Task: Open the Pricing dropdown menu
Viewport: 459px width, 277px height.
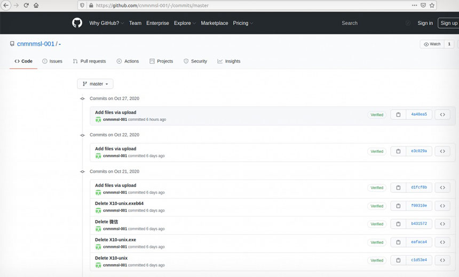Action: point(243,23)
